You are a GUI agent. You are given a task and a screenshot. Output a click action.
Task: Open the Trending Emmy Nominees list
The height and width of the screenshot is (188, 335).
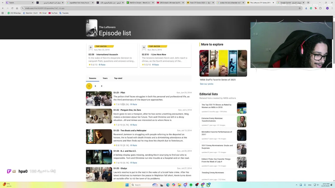pyautogui.click(x=223, y=176)
